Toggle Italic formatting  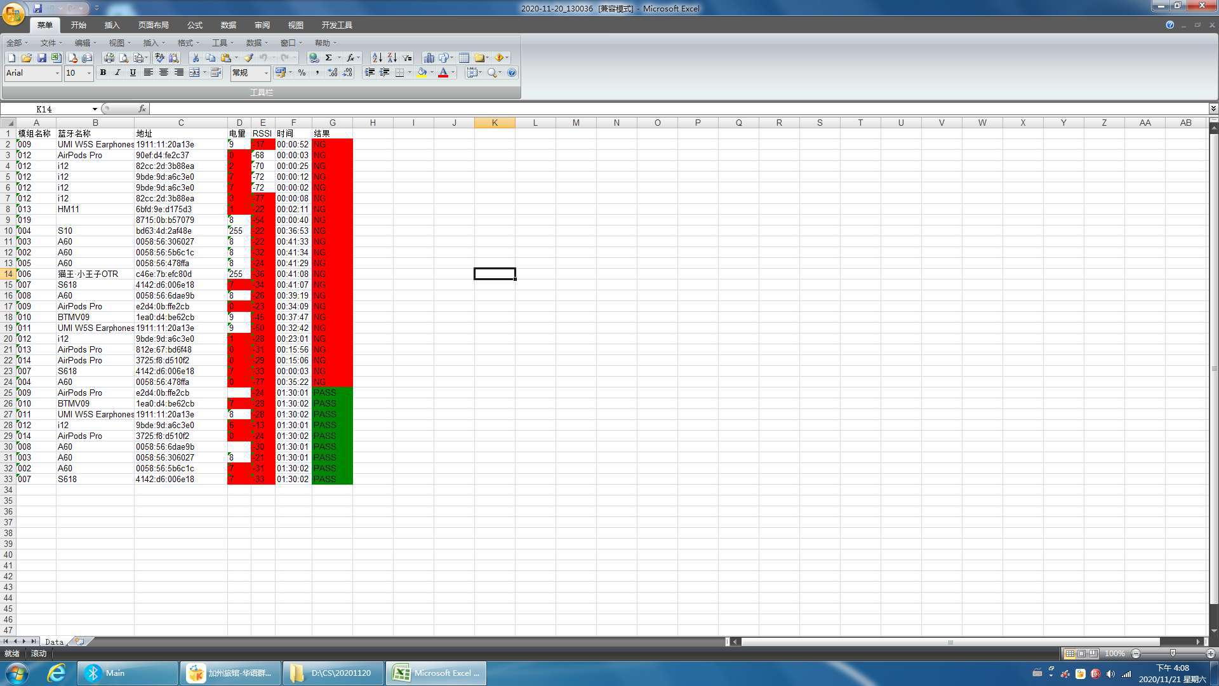click(x=117, y=73)
